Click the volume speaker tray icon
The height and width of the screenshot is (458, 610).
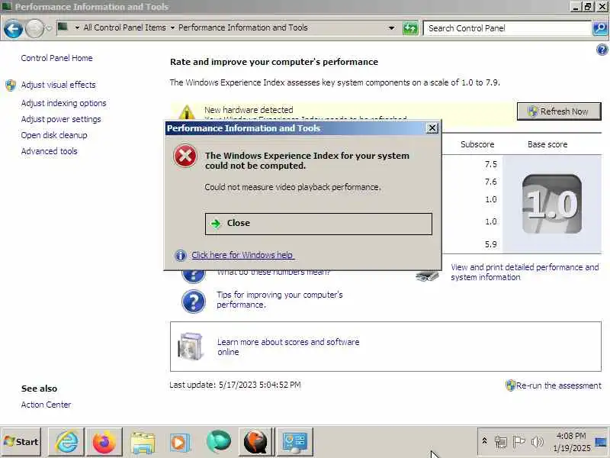click(x=538, y=442)
